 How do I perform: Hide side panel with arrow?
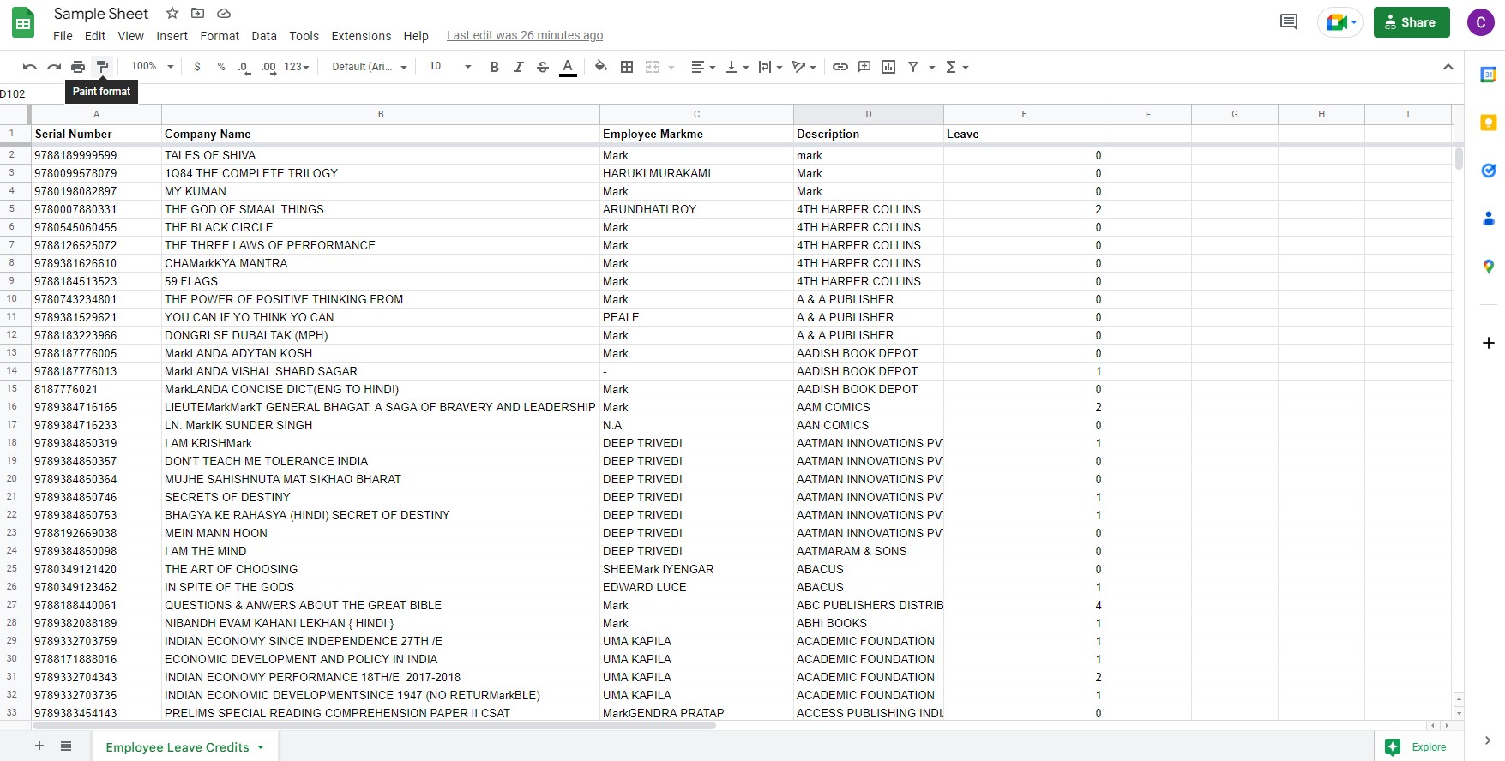tap(1487, 741)
